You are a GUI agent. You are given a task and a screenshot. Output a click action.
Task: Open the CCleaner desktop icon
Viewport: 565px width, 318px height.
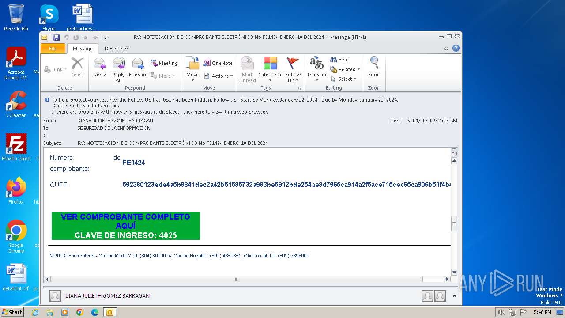pyautogui.click(x=16, y=104)
